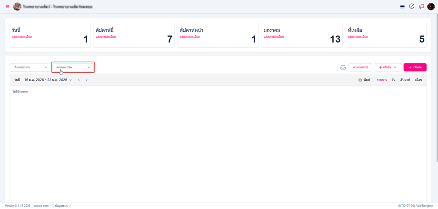This screenshot has width=438, height=209.
Task: Open the hamburger navigation menu
Action: (x=7, y=7)
